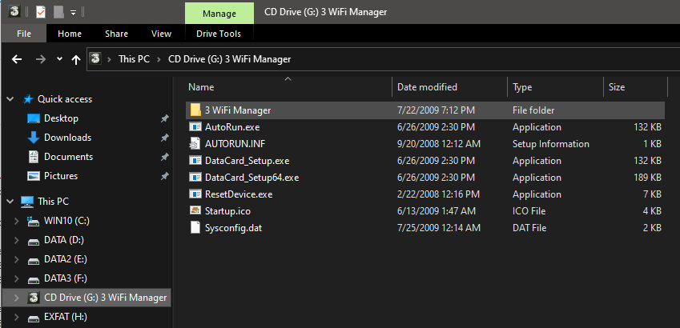The image size is (680, 328).
Task: Switch to the Home ribbon tab
Action: 70,34
